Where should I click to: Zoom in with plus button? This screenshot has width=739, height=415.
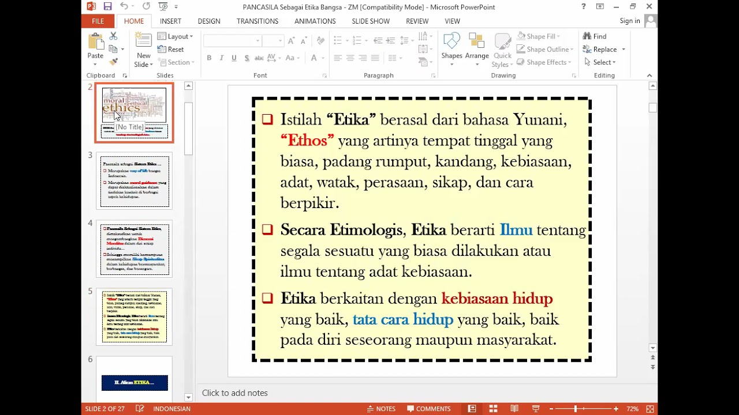point(616,409)
